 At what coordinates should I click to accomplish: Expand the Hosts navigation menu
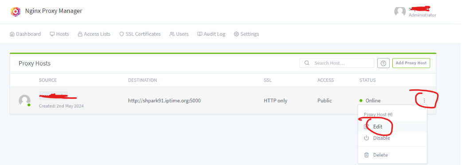tap(59, 34)
